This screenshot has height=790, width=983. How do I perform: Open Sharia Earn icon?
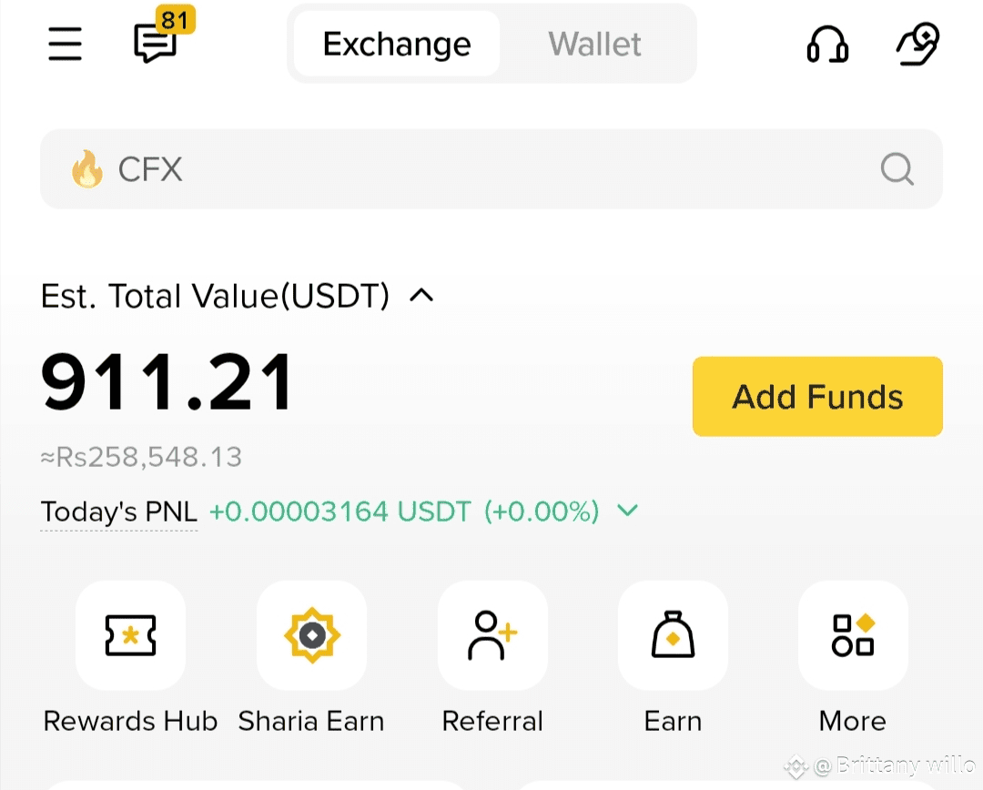311,635
